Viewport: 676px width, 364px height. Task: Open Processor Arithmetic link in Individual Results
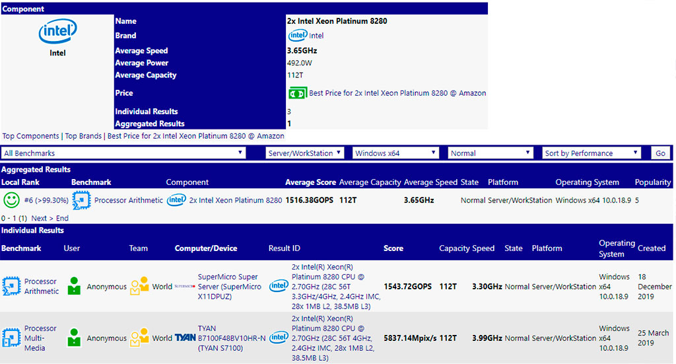point(41,286)
